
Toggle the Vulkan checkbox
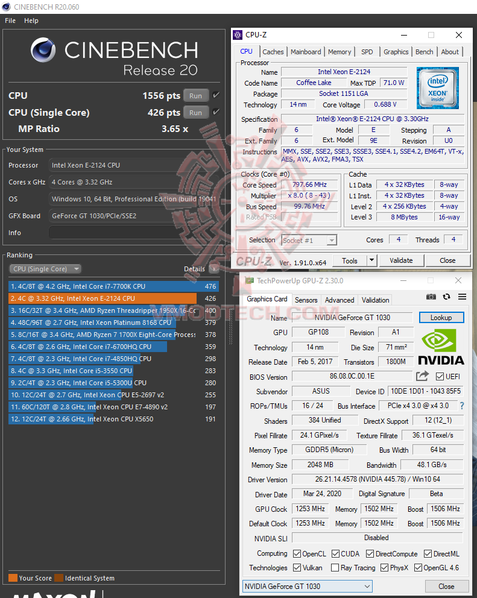[x=297, y=568]
